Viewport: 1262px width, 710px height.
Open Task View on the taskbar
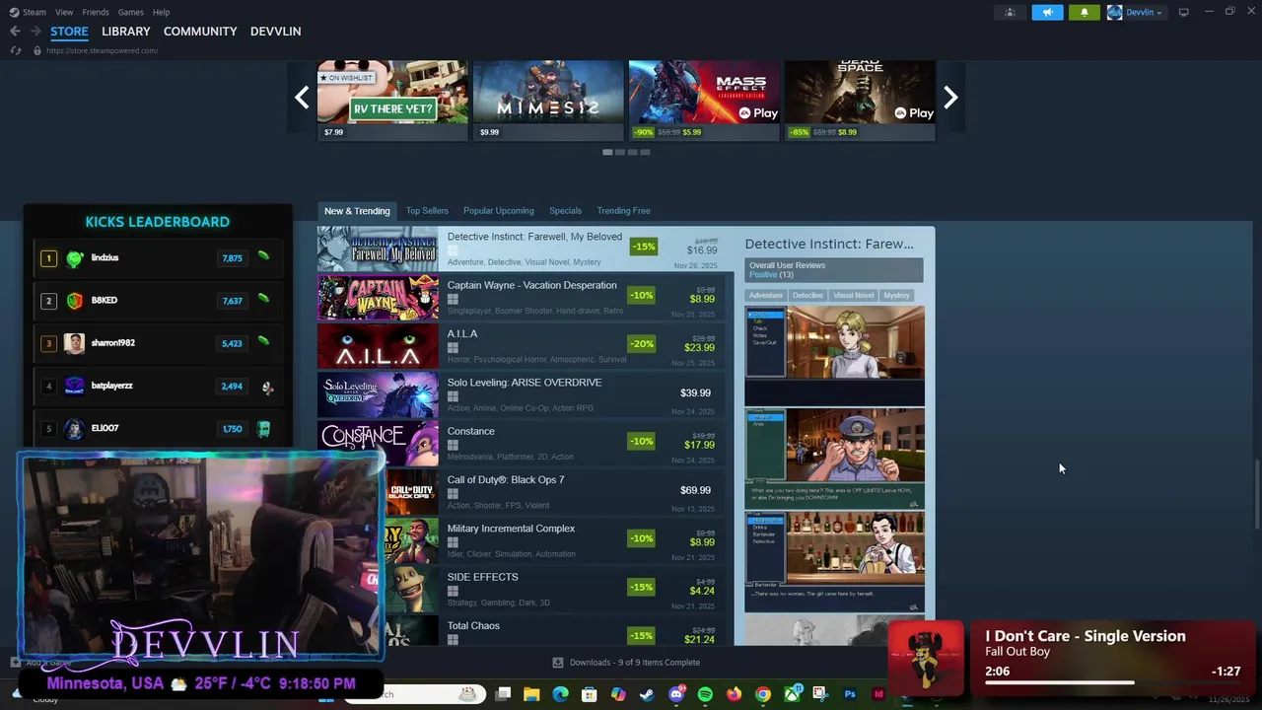tap(503, 694)
